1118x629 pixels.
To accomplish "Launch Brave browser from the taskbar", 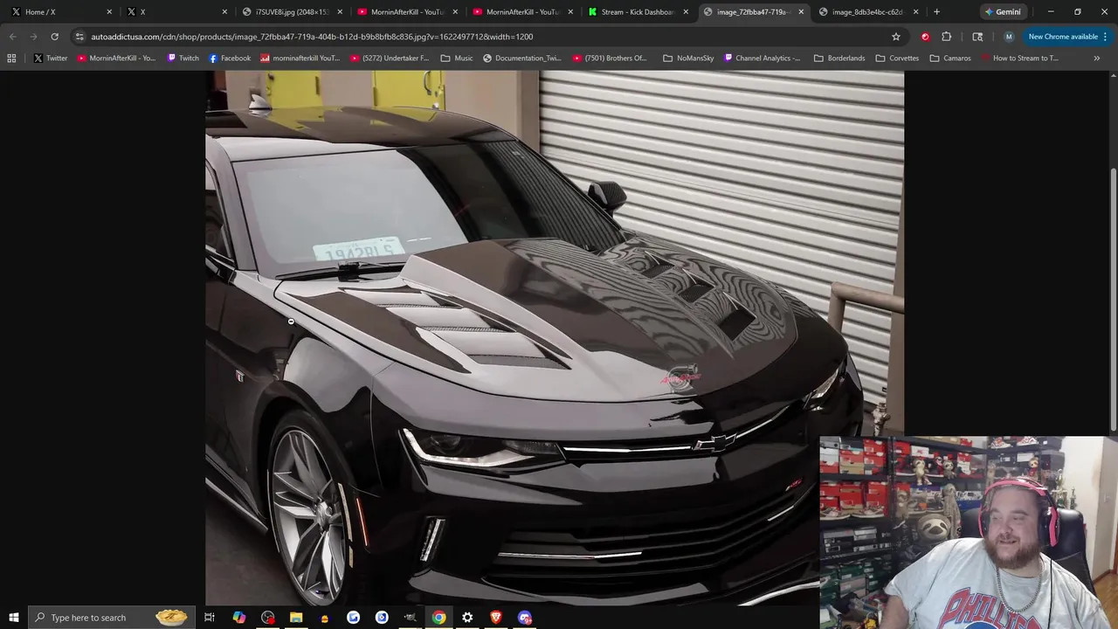I will tap(496, 618).
